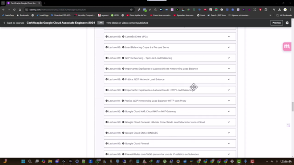This screenshot has height=165, width=294.
Task: Open the tab search dropdown icon
Action: tap(3, 3)
